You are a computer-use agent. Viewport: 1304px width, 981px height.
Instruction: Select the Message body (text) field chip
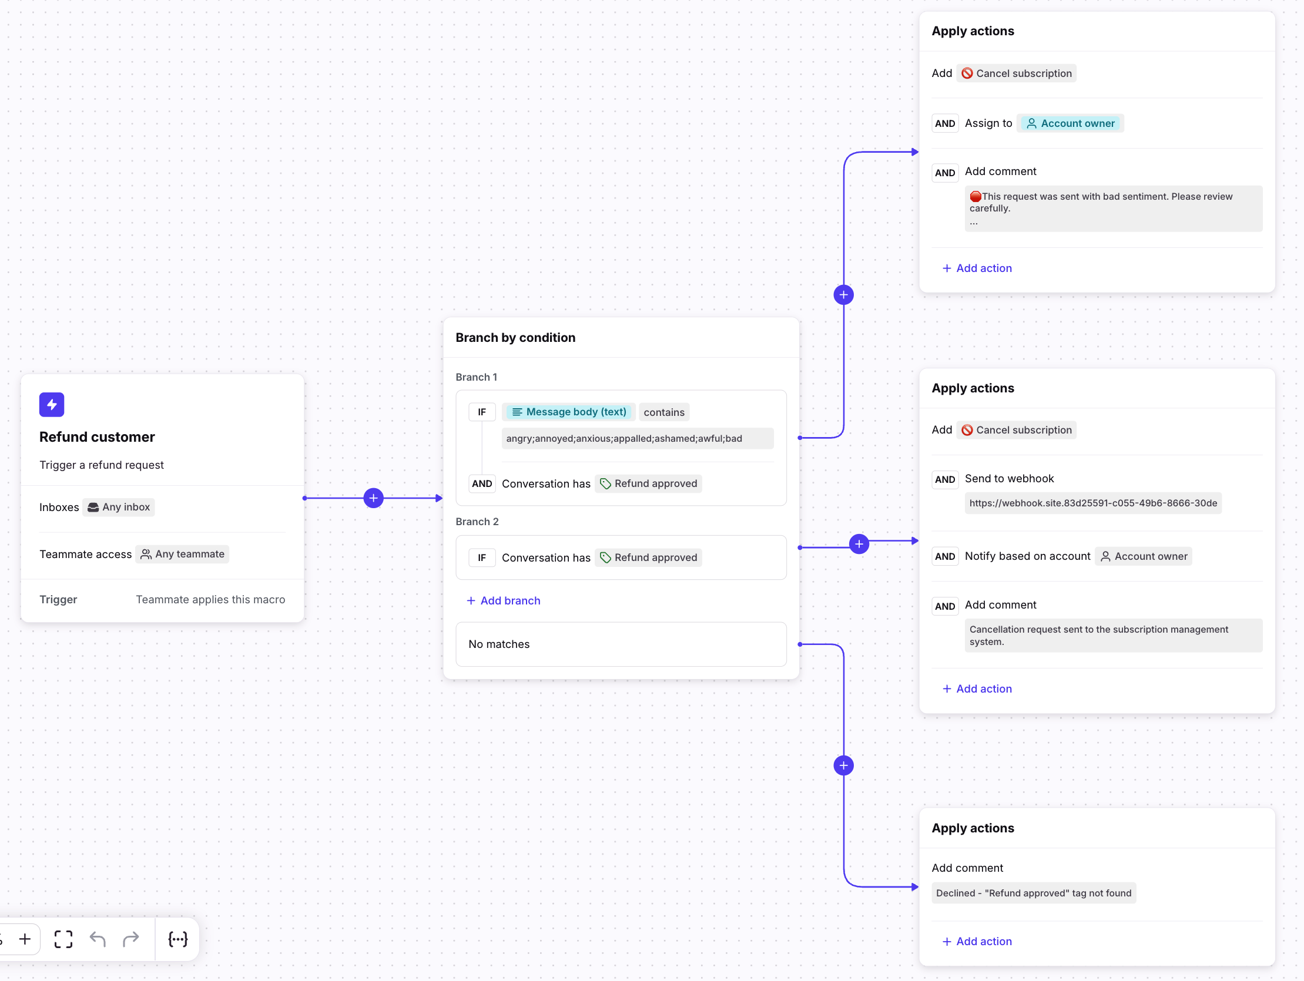click(569, 412)
